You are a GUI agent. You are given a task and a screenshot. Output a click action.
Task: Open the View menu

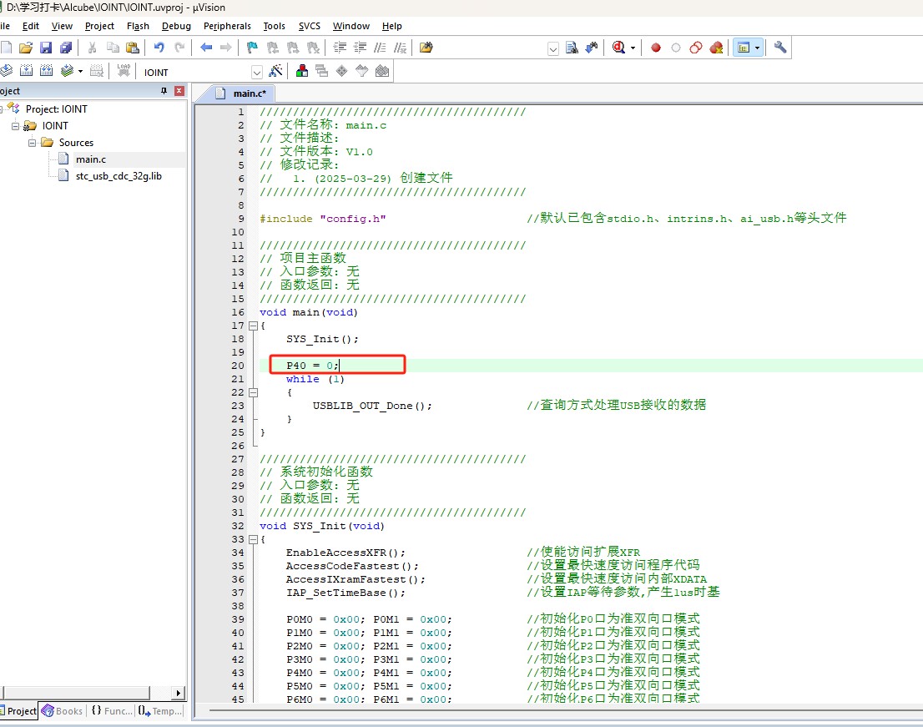coord(62,26)
